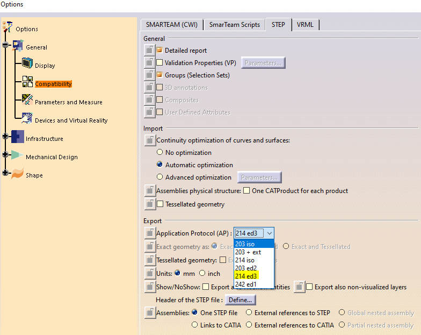Select Parameters and Measure tree label
421x335 pixels.
(69, 102)
